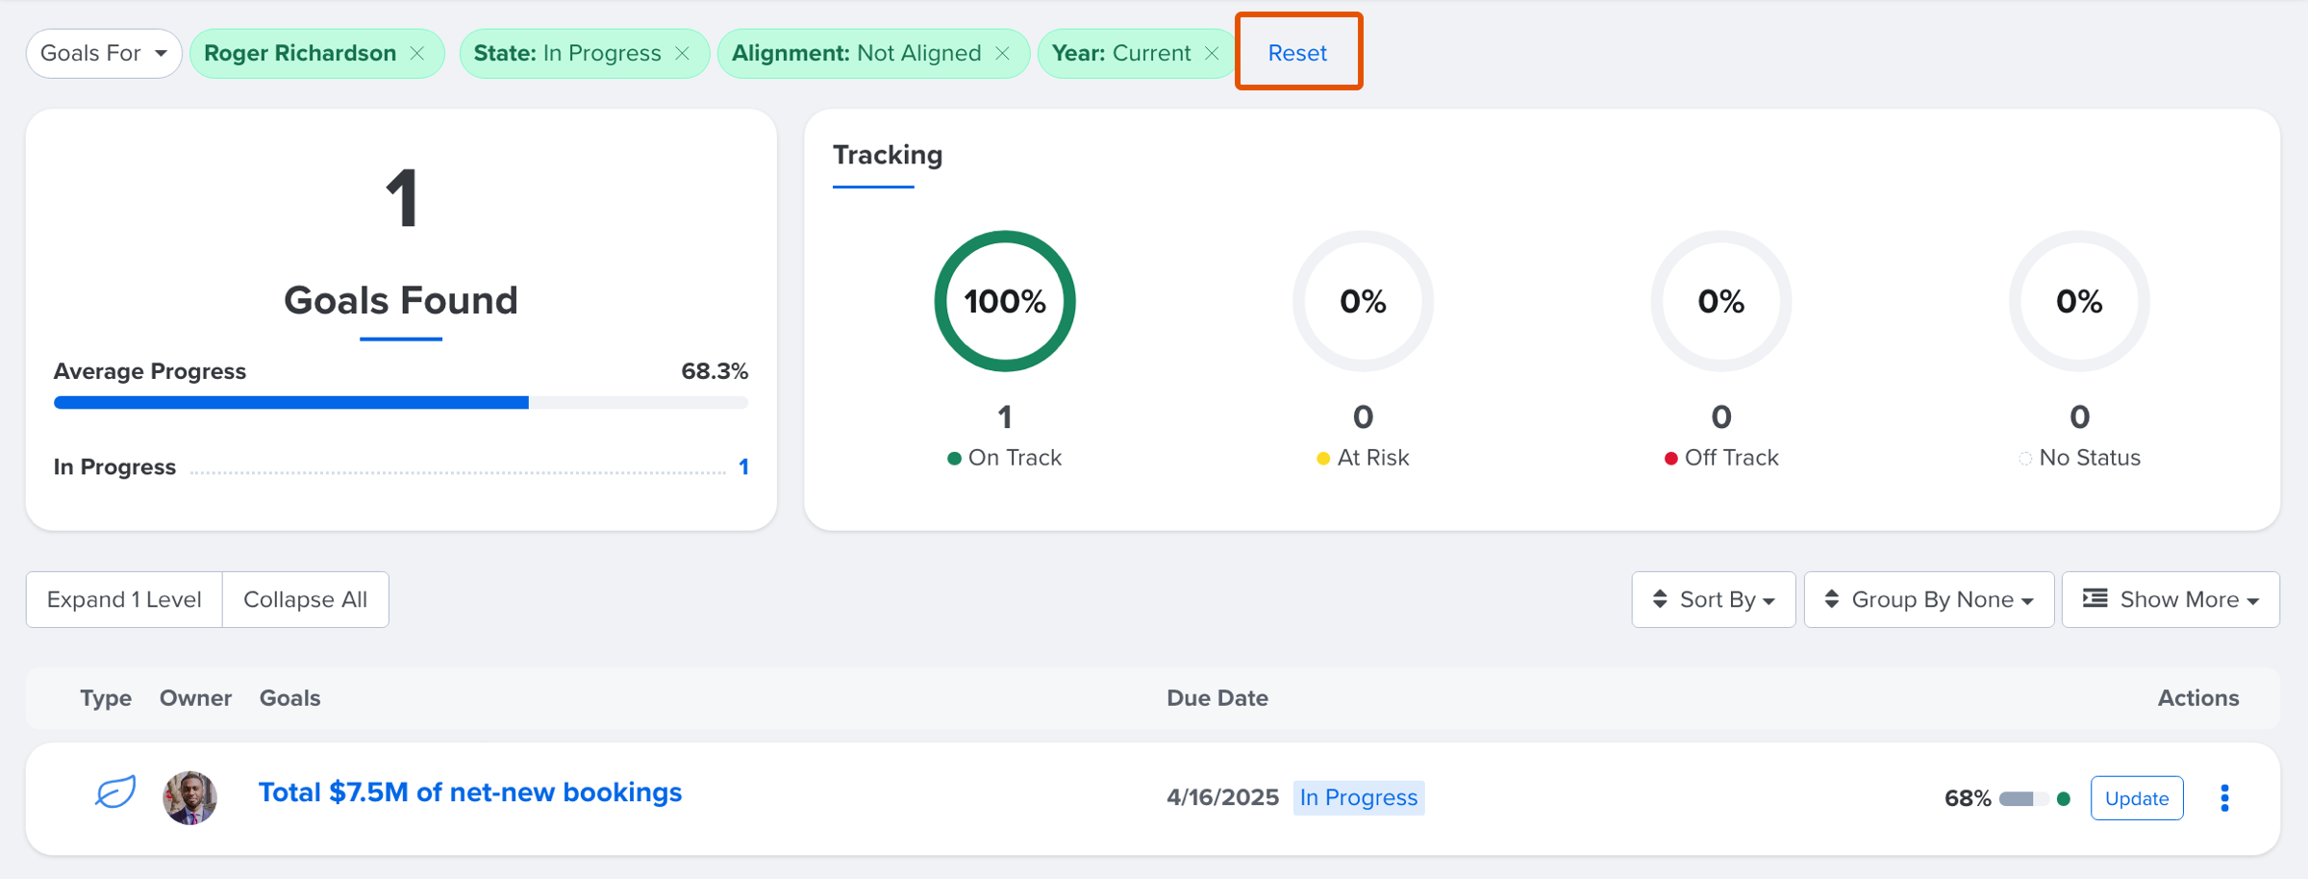Screen dimensions: 2308x879
Task: Click the At Risk legend label
Action: [x=1372, y=458]
